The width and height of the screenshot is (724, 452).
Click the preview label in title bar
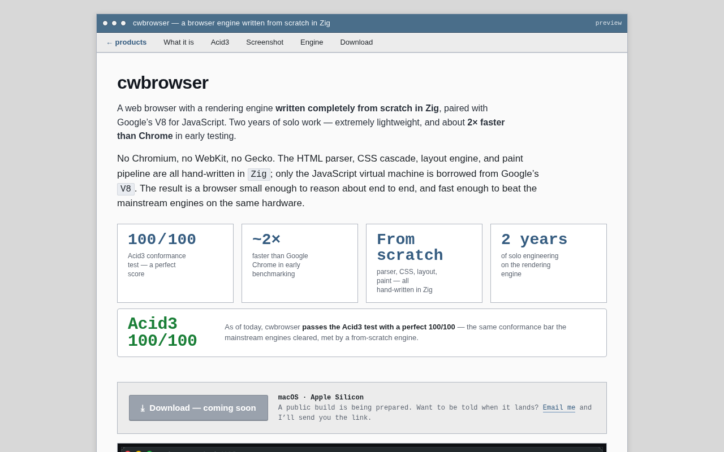(x=609, y=23)
